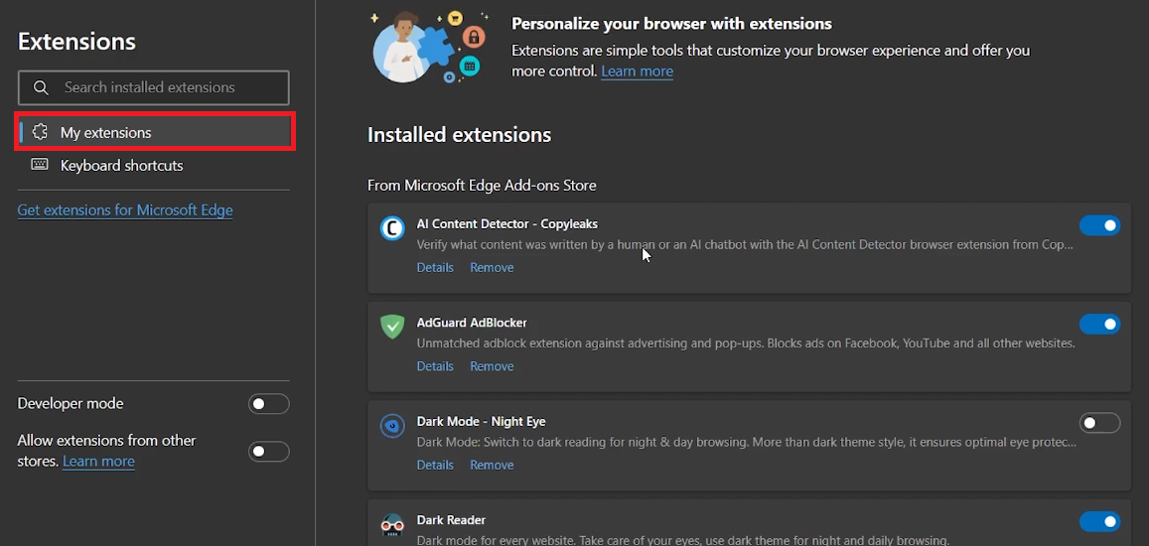Remove the Dark Mode - Night Eye extension
The image size is (1149, 546).
[x=492, y=466]
